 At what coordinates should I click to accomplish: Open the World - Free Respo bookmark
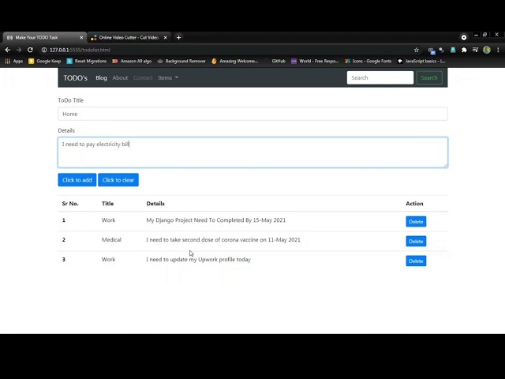(x=315, y=62)
